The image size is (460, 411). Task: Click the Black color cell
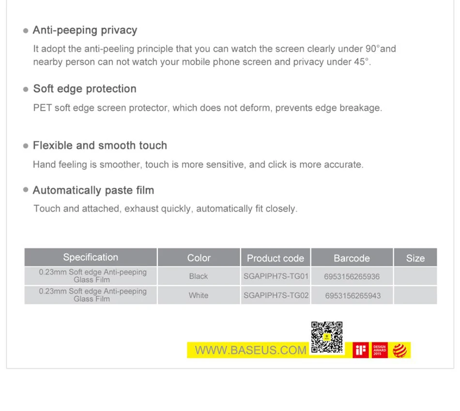(x=199, y=276)
